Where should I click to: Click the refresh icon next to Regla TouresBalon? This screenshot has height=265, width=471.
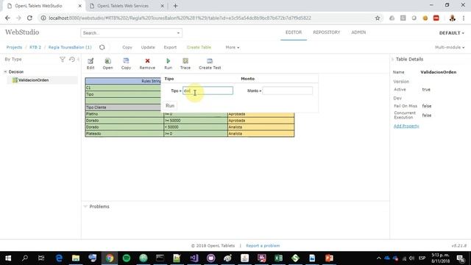tap(102, 47)
